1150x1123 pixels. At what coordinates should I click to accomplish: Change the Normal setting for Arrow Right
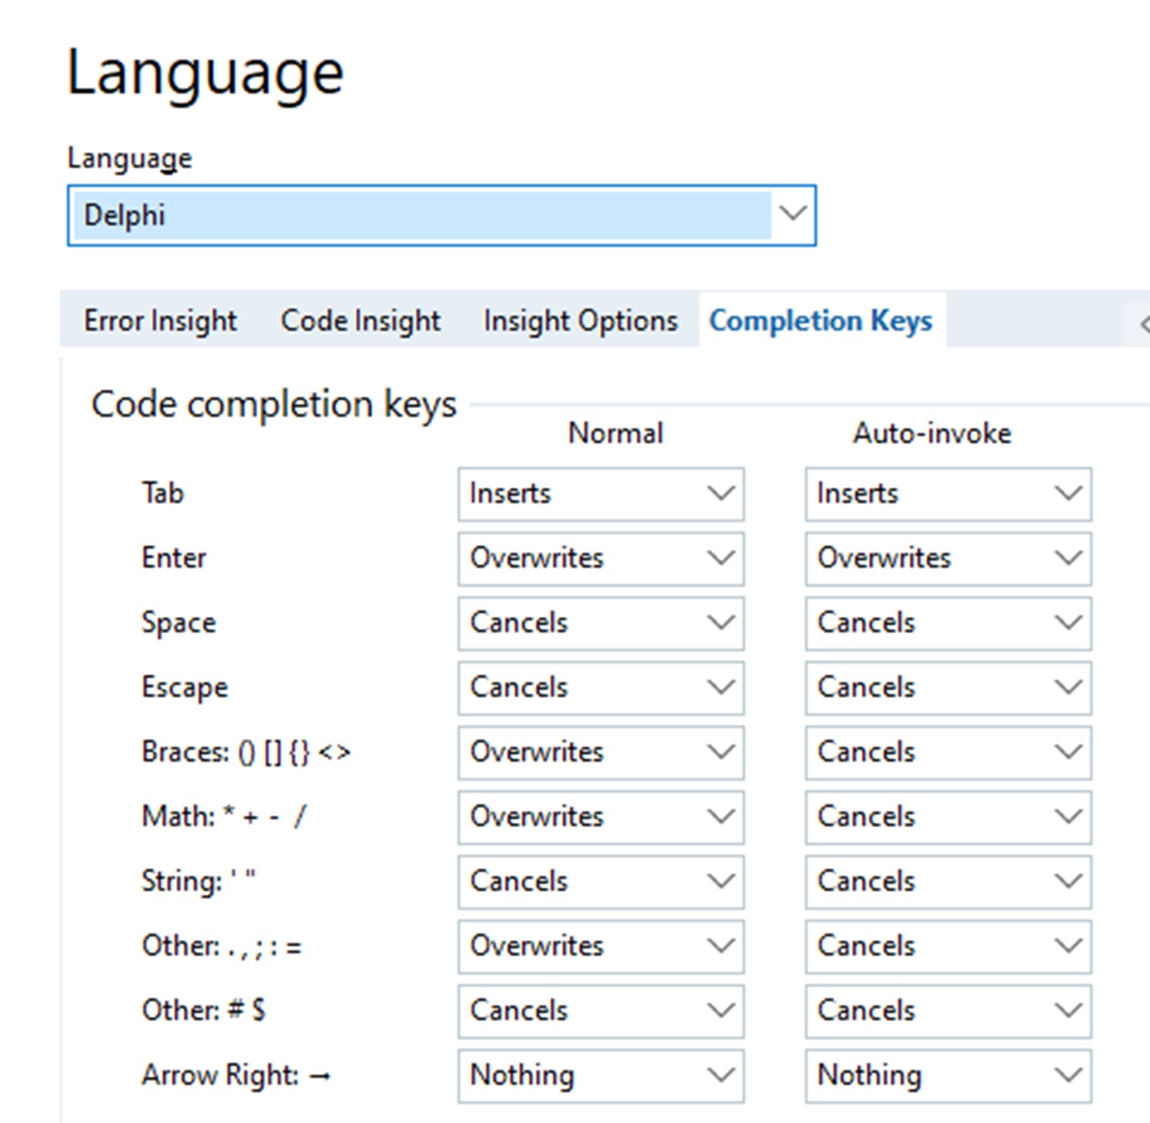(x=600, y=1075)
